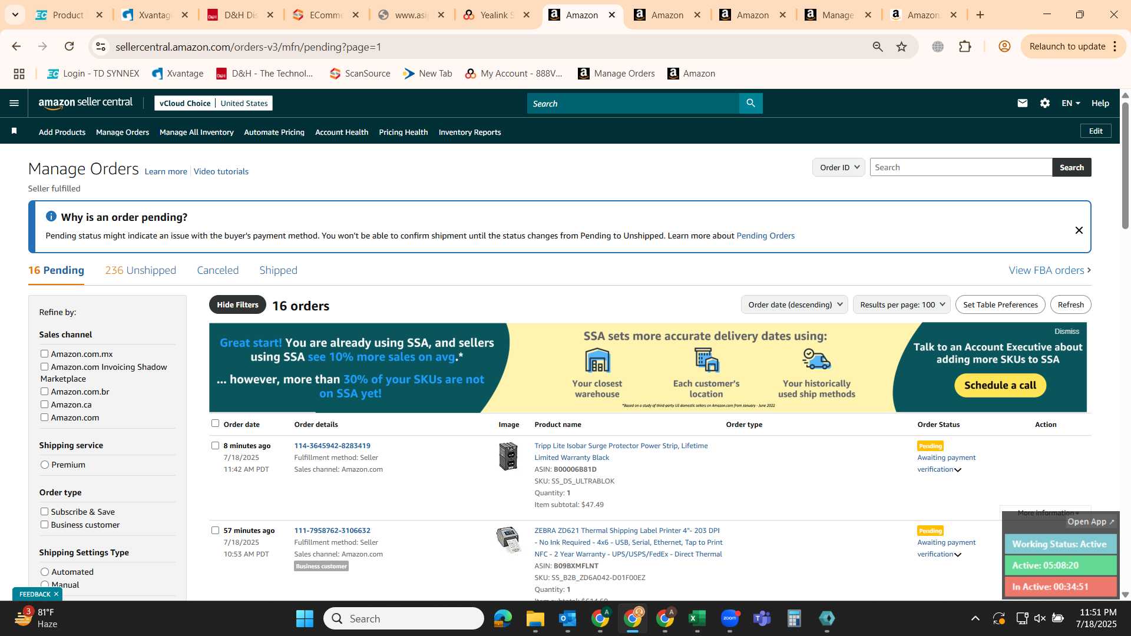Click Schedule a call button

(x=1000, y=385)
